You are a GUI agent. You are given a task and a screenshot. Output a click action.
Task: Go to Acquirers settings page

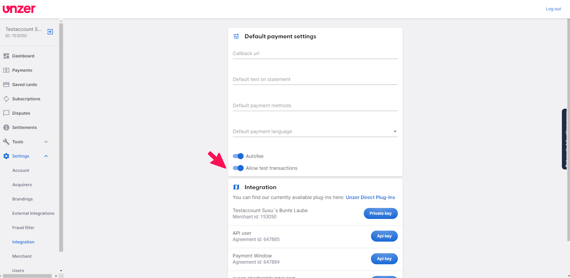point(22,185)
